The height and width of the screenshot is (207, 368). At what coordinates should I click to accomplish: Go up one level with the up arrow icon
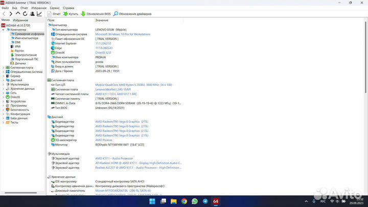click(18, 14)
